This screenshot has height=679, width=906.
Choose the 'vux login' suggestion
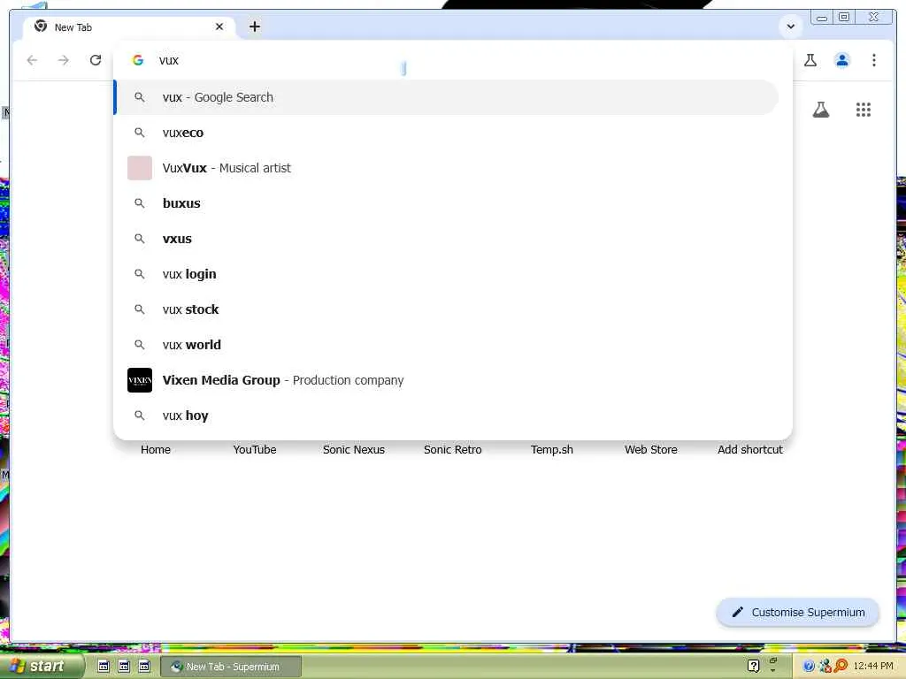click(x=446, y=274)
